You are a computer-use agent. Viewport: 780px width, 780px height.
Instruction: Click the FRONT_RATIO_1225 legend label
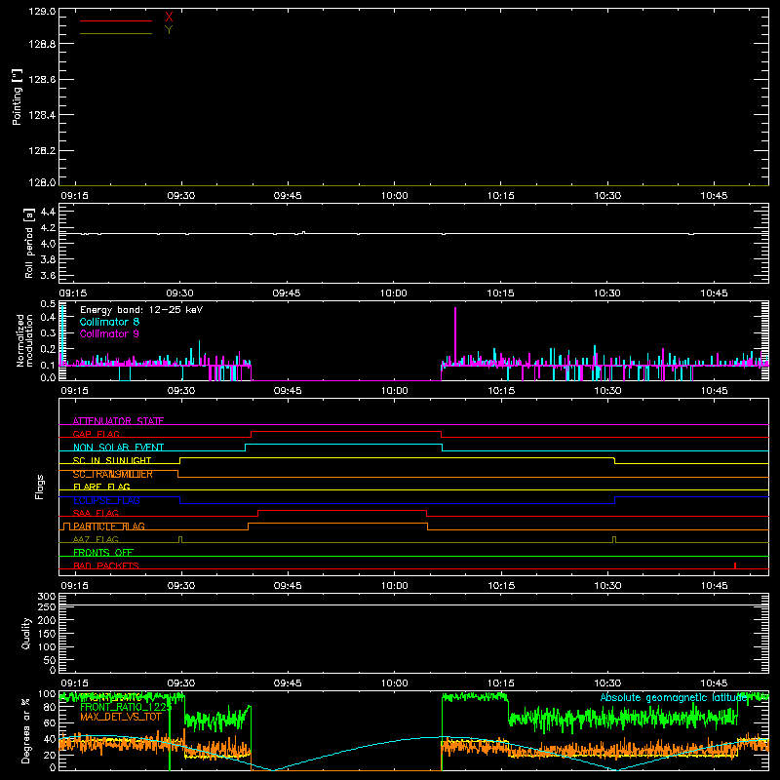(x=126, y=708)
